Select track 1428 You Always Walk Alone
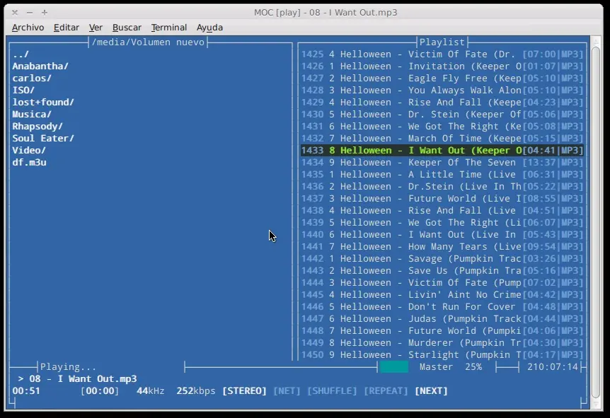610x418 pixels. coord(442,91)
